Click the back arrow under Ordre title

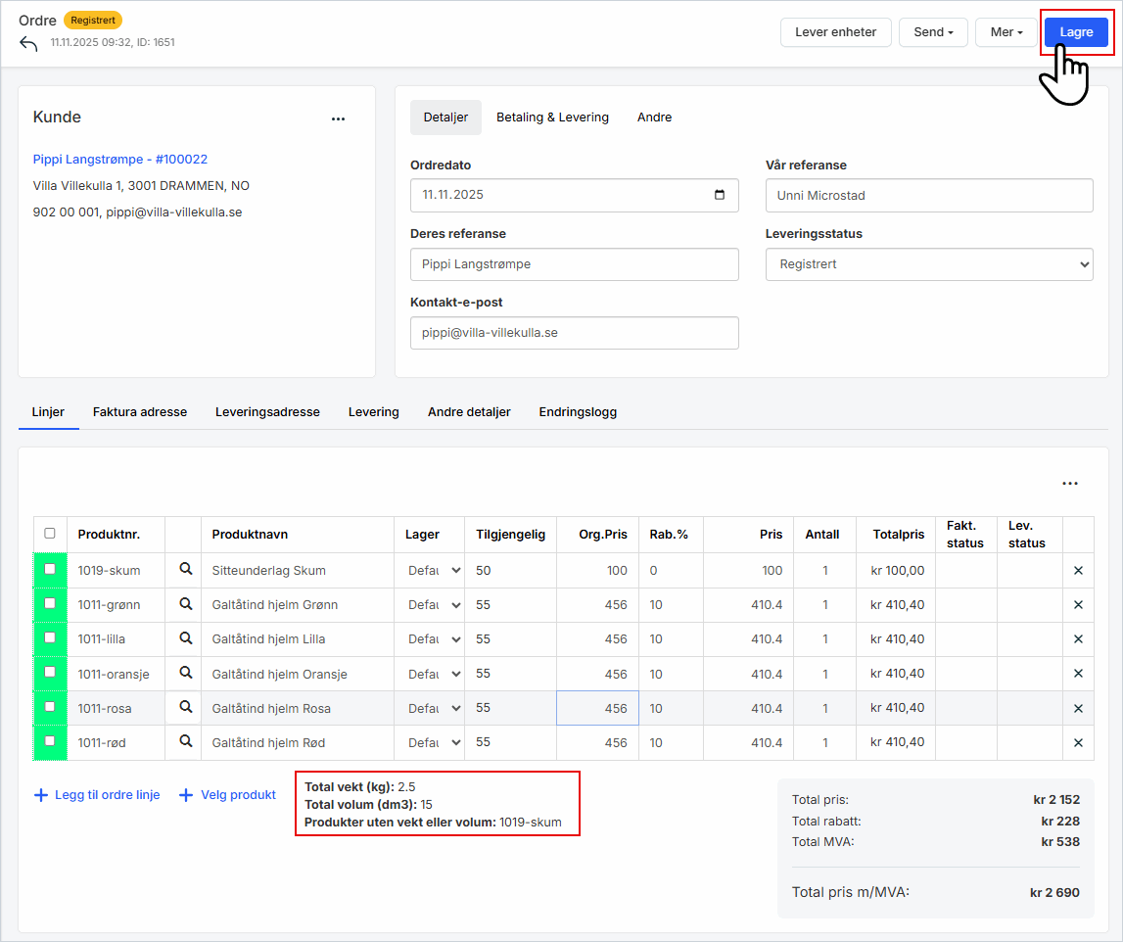28,44
